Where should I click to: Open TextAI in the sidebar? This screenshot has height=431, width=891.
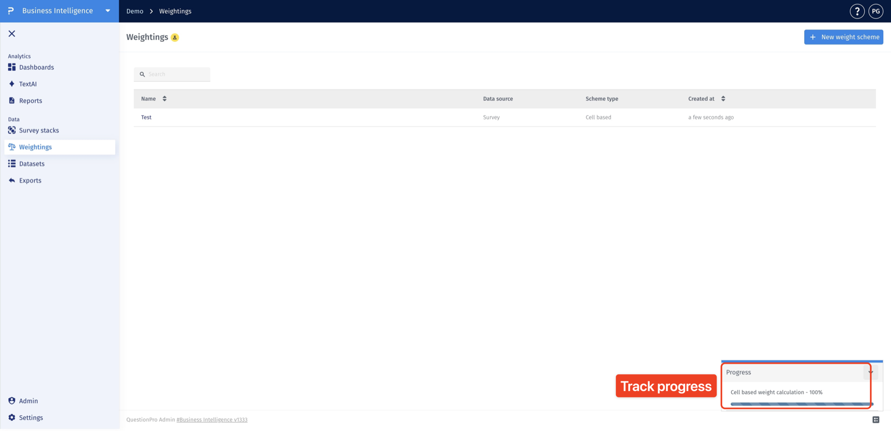click(x=28, y=84)
